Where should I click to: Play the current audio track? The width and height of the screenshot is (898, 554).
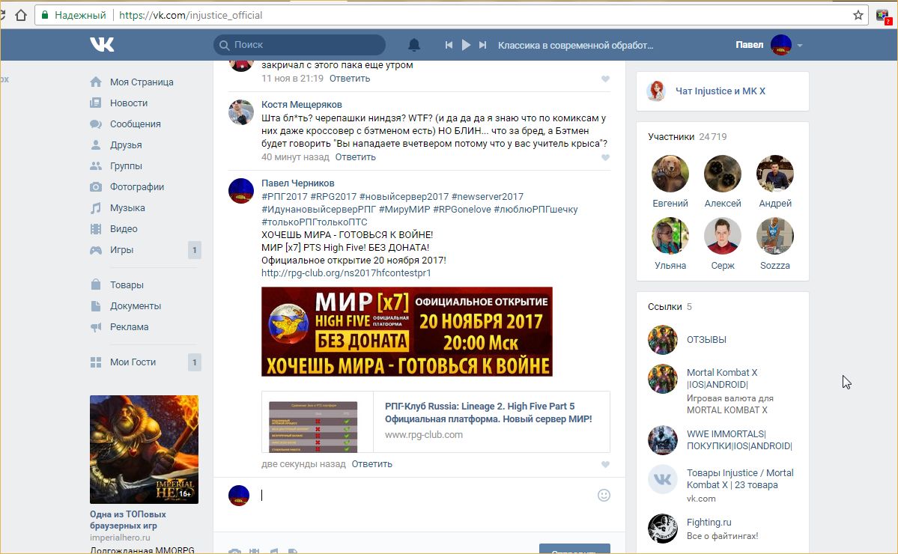(x=466, y=45)
